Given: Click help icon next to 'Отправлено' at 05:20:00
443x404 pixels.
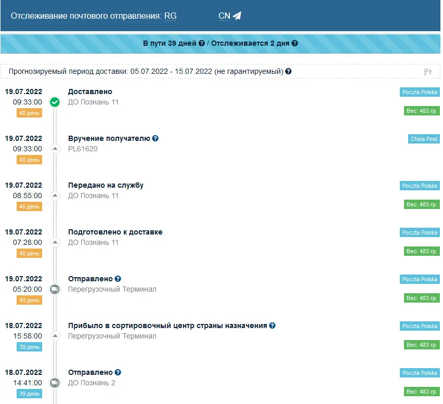Looking at the screenshot, I should pyautogui.click(x=118, y=279).
